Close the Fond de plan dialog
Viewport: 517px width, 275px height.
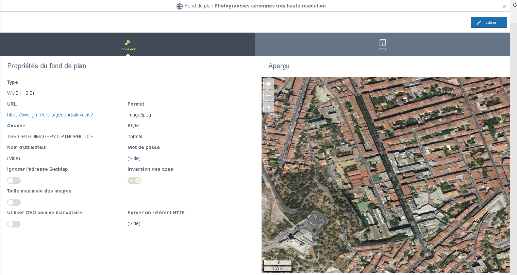click(x=505, y=6)
